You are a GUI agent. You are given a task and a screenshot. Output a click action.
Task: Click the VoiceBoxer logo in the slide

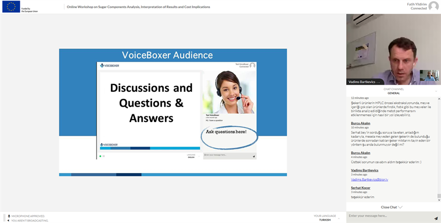109,65
